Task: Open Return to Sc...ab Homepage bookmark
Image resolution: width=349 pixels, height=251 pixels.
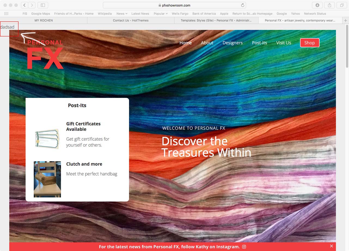Action: click(252, 14)
